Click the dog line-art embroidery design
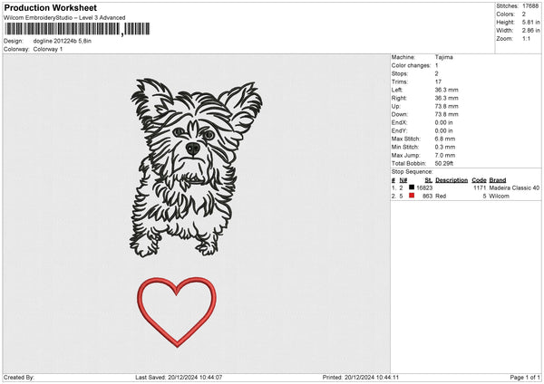Screen dimensions: 544x384 click(197, 168)
